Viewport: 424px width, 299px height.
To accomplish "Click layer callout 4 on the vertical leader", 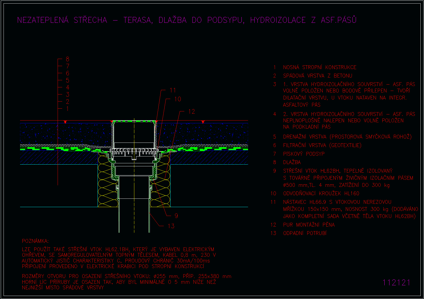I will click(x=68, y=87).
